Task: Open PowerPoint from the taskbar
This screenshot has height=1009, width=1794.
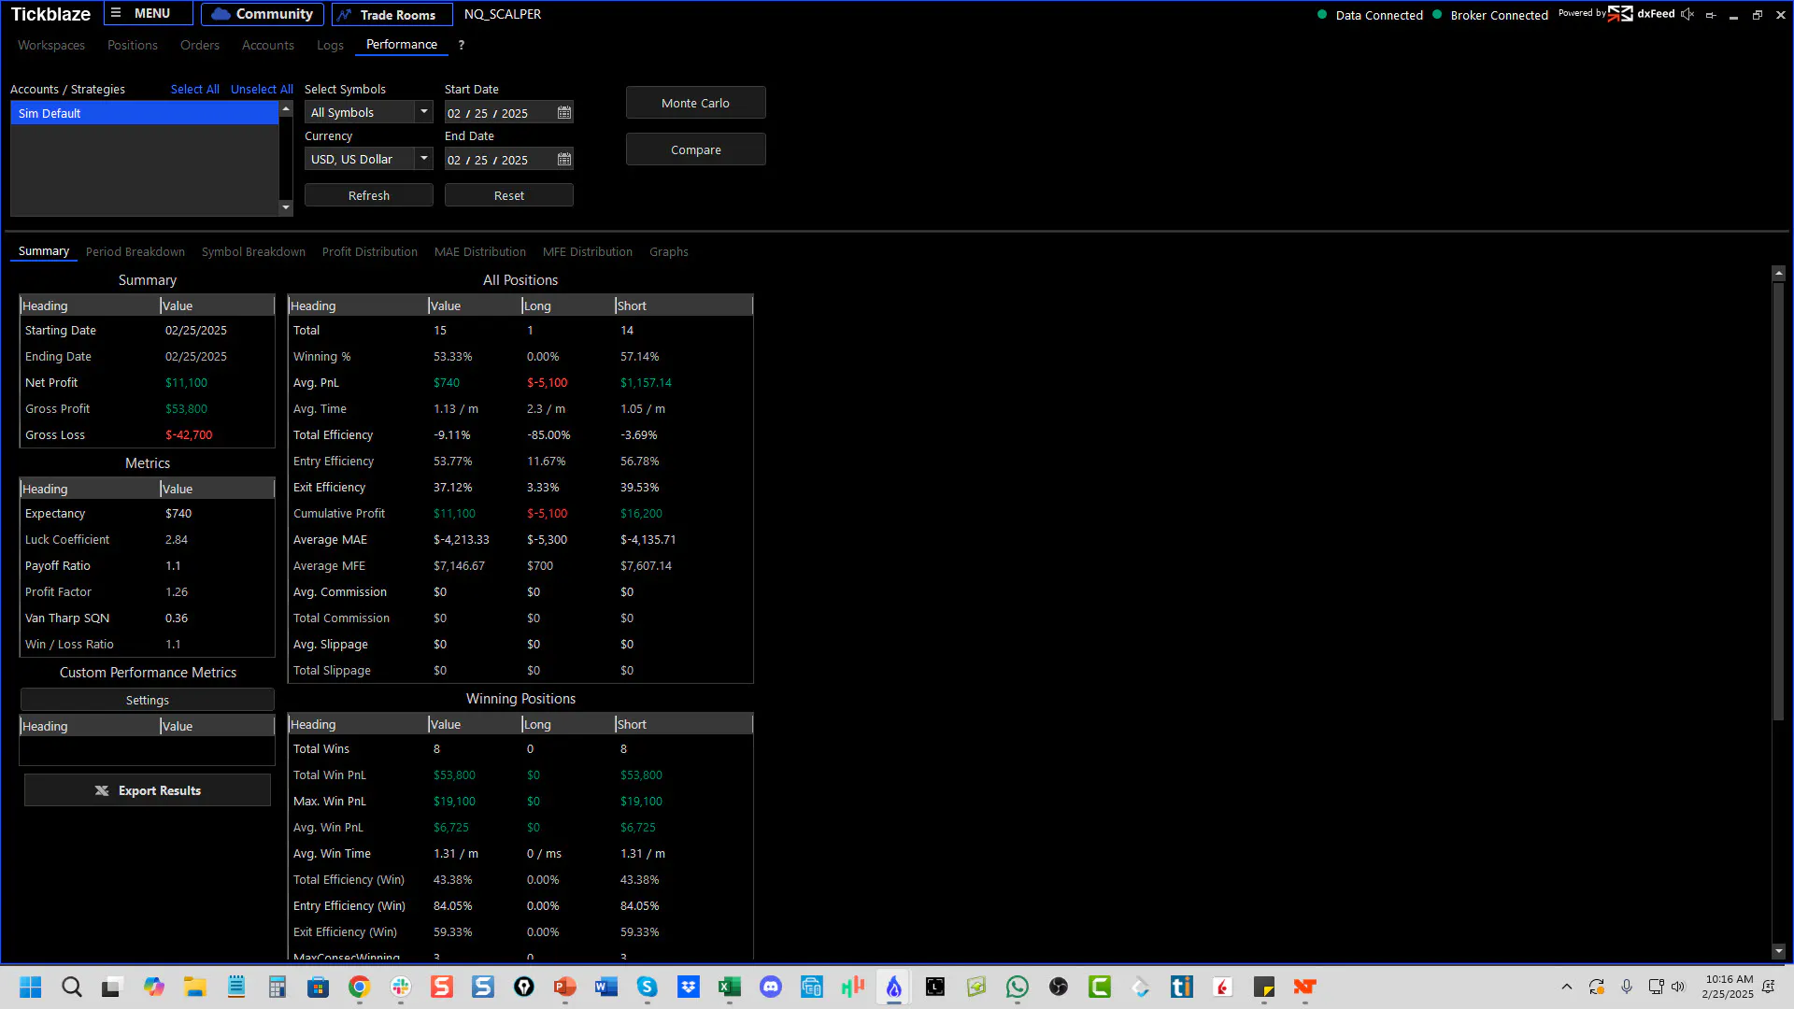Action: pos(565,987)
